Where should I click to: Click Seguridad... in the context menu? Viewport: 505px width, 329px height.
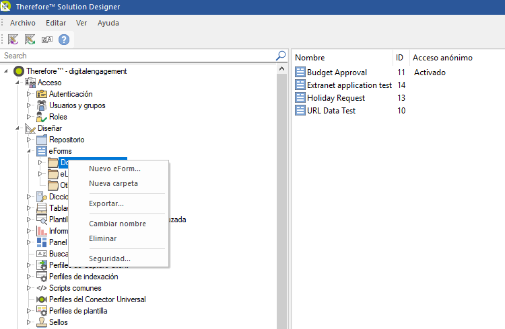tap(110, 258)
